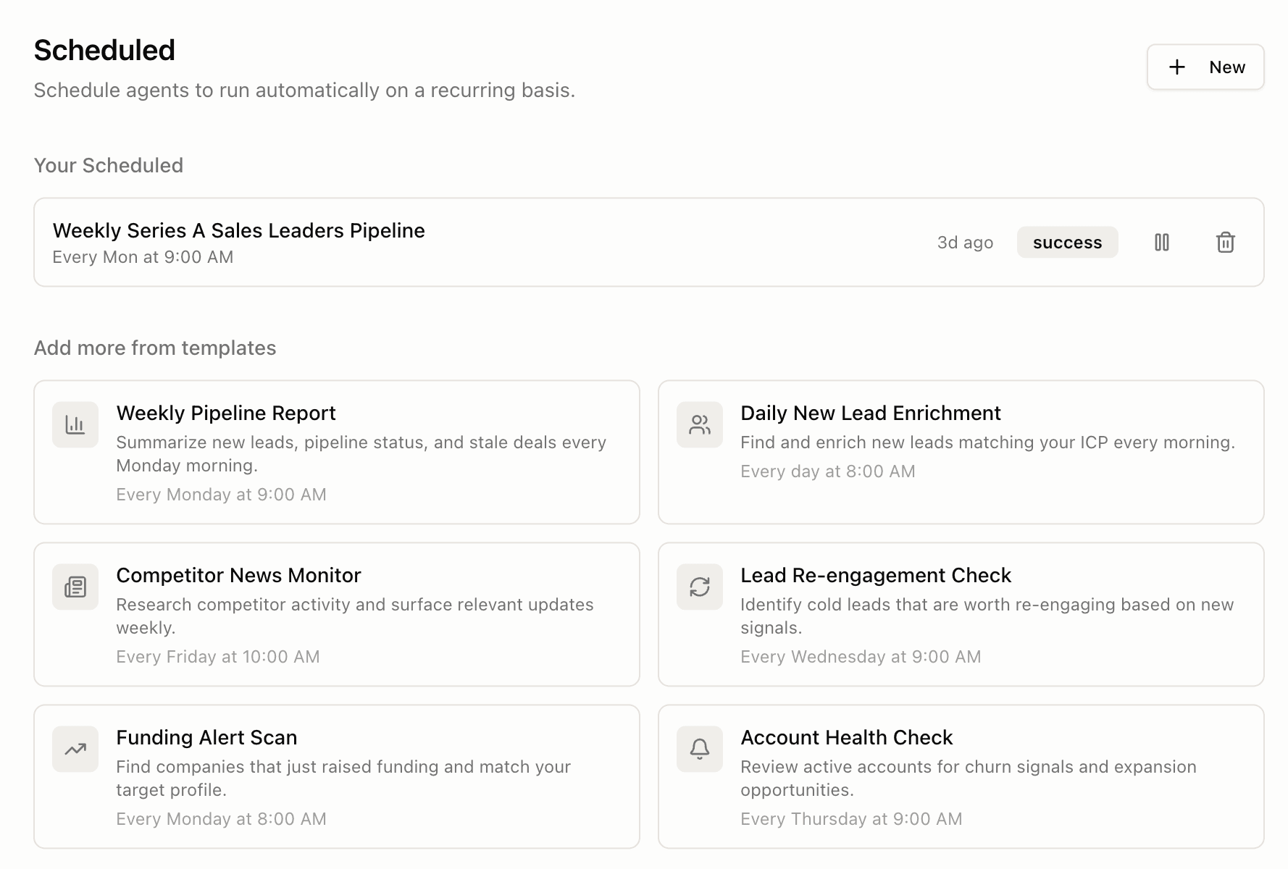
Task: Click 'Every Thursday at 9:00 AM' text
Action: point(851,819)
